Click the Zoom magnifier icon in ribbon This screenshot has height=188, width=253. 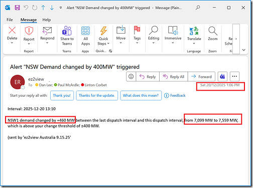(x=213, y=31)
